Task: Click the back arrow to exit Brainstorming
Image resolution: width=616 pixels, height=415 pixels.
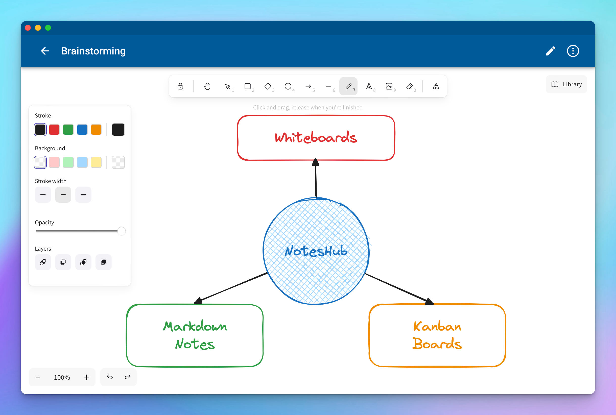Action: (x=45, y=51)
